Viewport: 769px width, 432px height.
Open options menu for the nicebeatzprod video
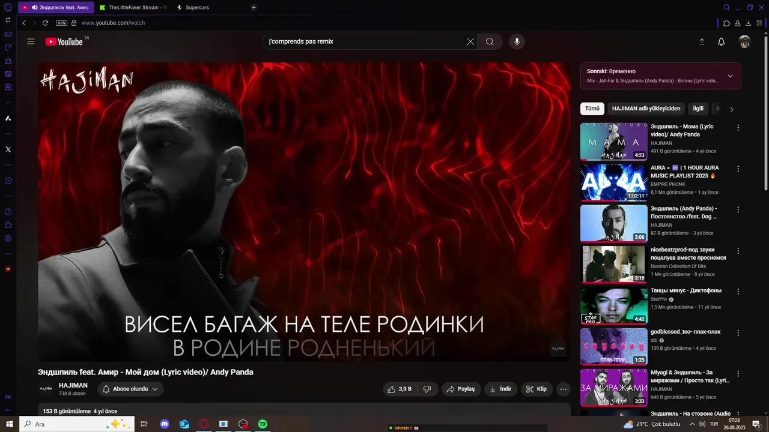coord(738,251)
